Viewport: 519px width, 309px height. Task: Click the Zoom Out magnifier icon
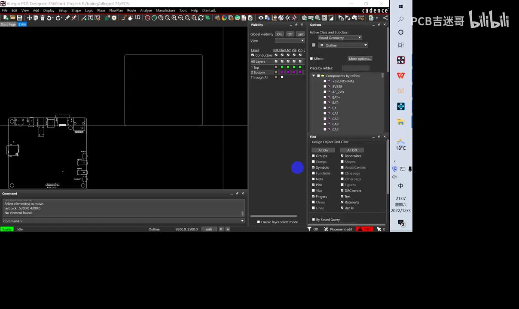click(x=180, y=18)
